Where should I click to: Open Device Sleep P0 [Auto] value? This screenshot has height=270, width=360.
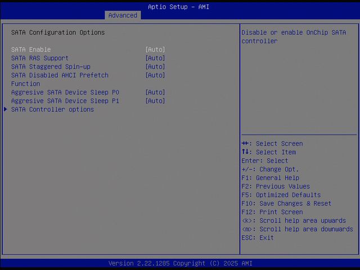pyautogui.click(x=155, y=92)
